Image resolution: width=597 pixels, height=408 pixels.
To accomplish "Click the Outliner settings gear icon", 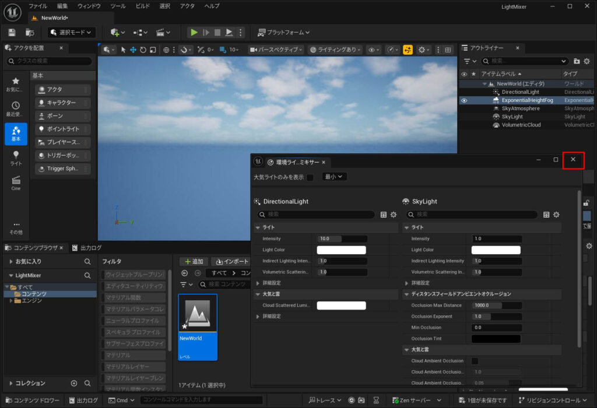I will tap(587, 61).
